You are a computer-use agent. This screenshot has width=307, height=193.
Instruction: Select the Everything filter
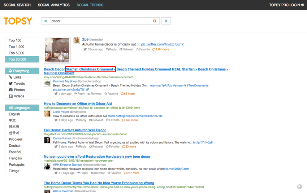(22, 71)
